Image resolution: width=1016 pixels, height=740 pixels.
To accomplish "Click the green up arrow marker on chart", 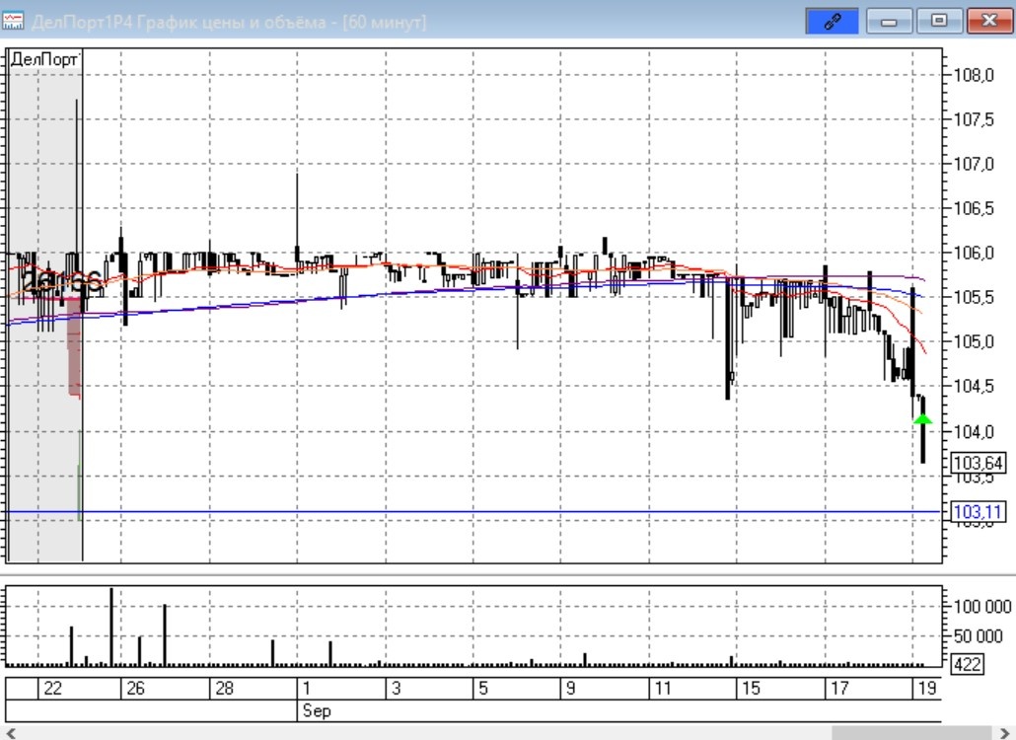I will 922,419.
